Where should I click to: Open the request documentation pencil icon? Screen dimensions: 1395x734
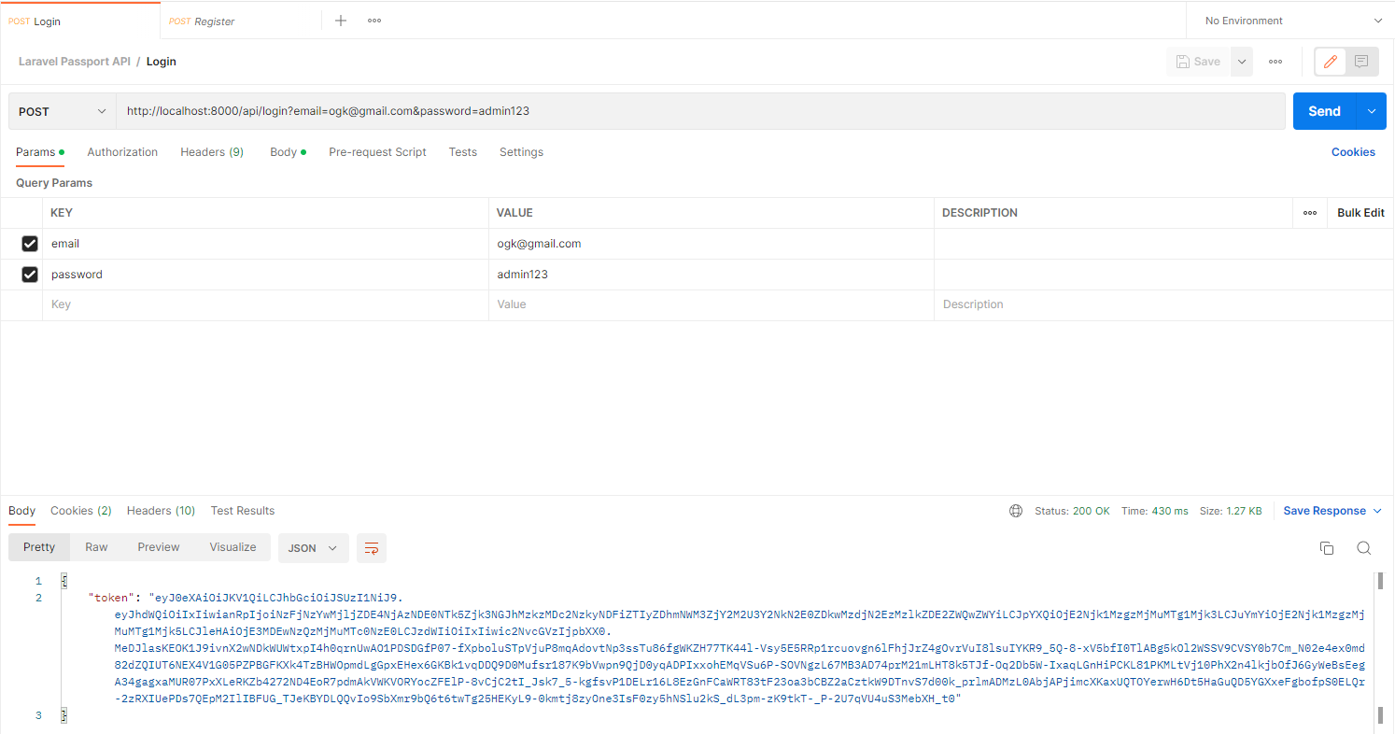[x=1330, y=61]
